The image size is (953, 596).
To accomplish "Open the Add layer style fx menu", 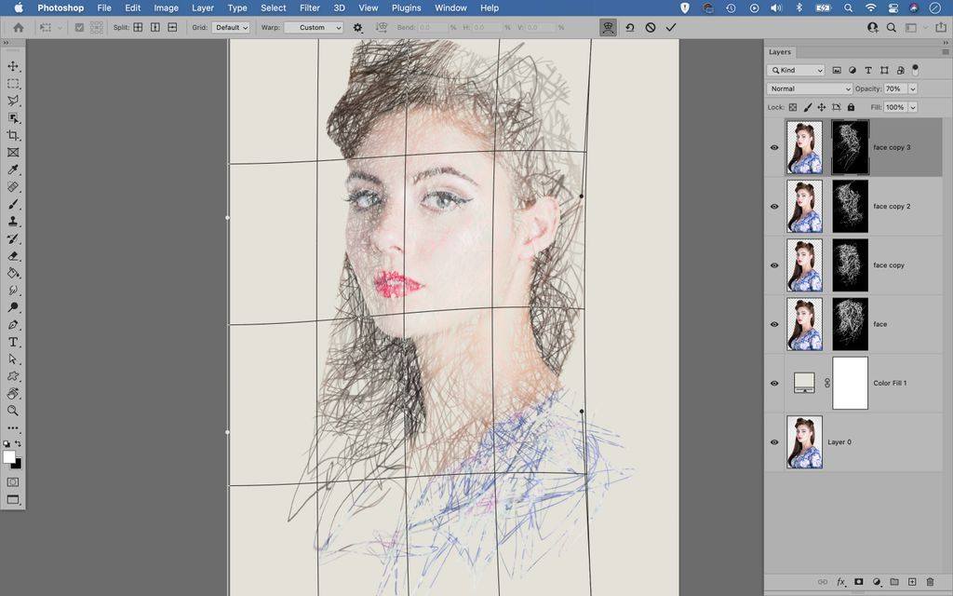I will click(x=840, y=580).
